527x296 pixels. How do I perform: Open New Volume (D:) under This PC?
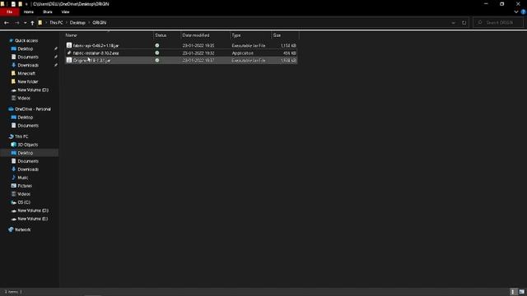click(33, 210)
